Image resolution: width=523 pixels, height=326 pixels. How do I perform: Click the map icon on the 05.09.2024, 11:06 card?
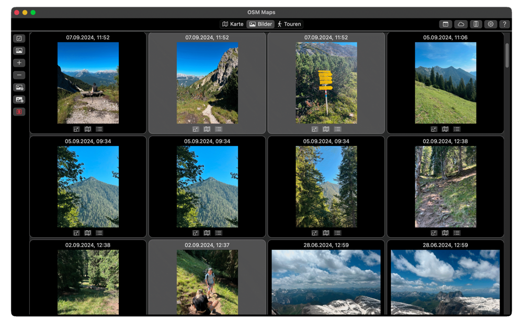445,129
